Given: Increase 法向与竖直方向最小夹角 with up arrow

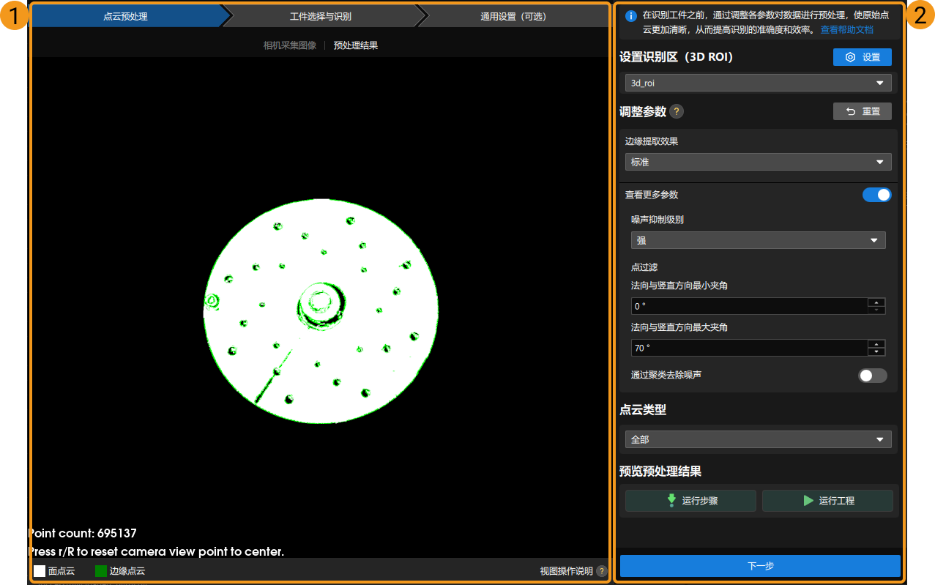Looking at the screenshot, I should (x=876, y=302).
